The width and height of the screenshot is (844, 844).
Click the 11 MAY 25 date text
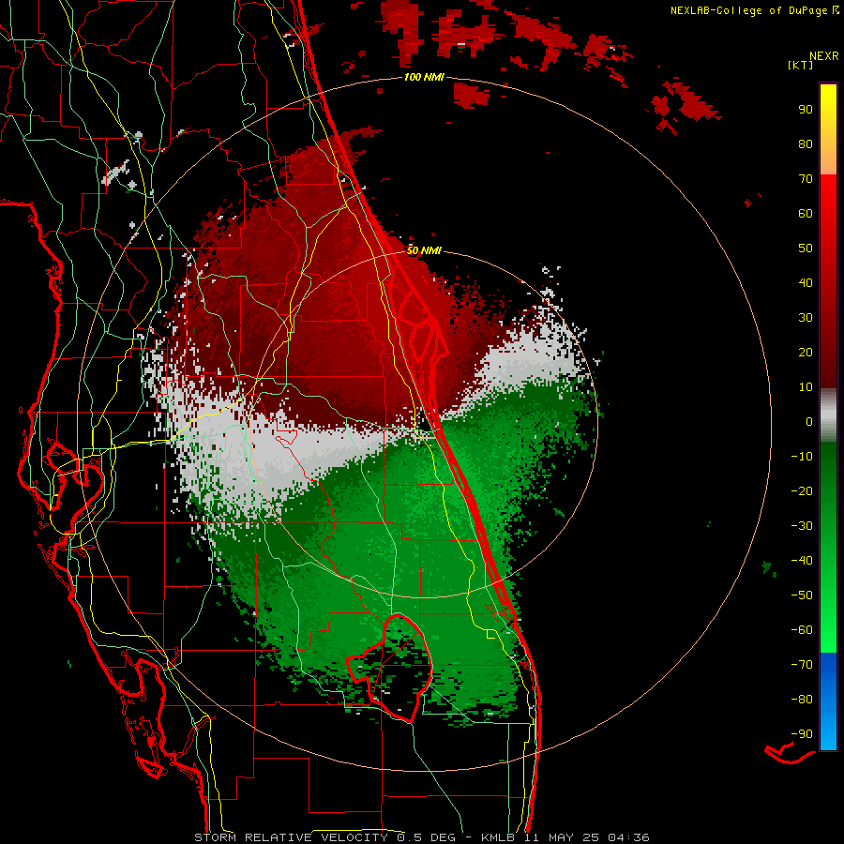point(562,837)
